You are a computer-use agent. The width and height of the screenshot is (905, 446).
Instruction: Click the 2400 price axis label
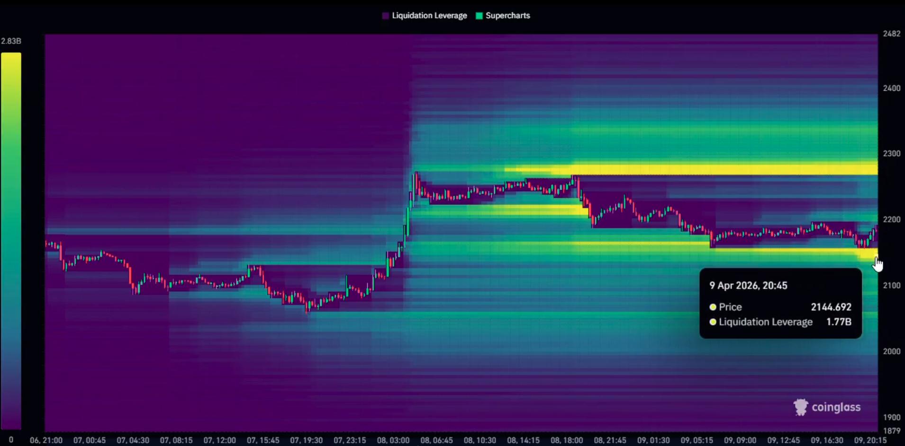click(x=892, y=88)
